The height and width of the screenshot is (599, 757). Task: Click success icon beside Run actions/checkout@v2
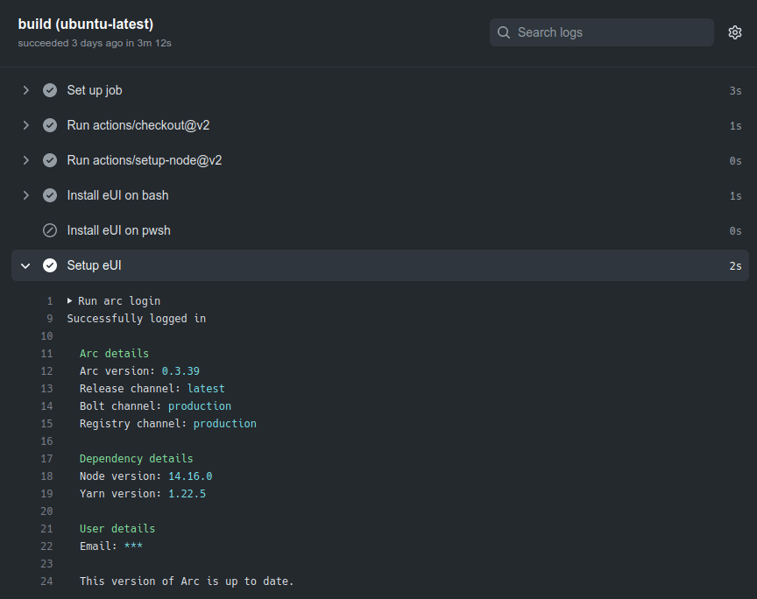pyautogui.click(x=50, y=125)
